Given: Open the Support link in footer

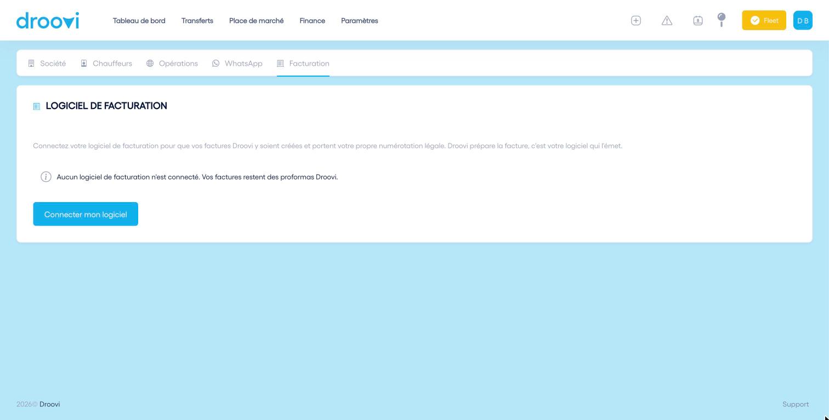Looking at the screenshot, I should (x=796, y=404).
